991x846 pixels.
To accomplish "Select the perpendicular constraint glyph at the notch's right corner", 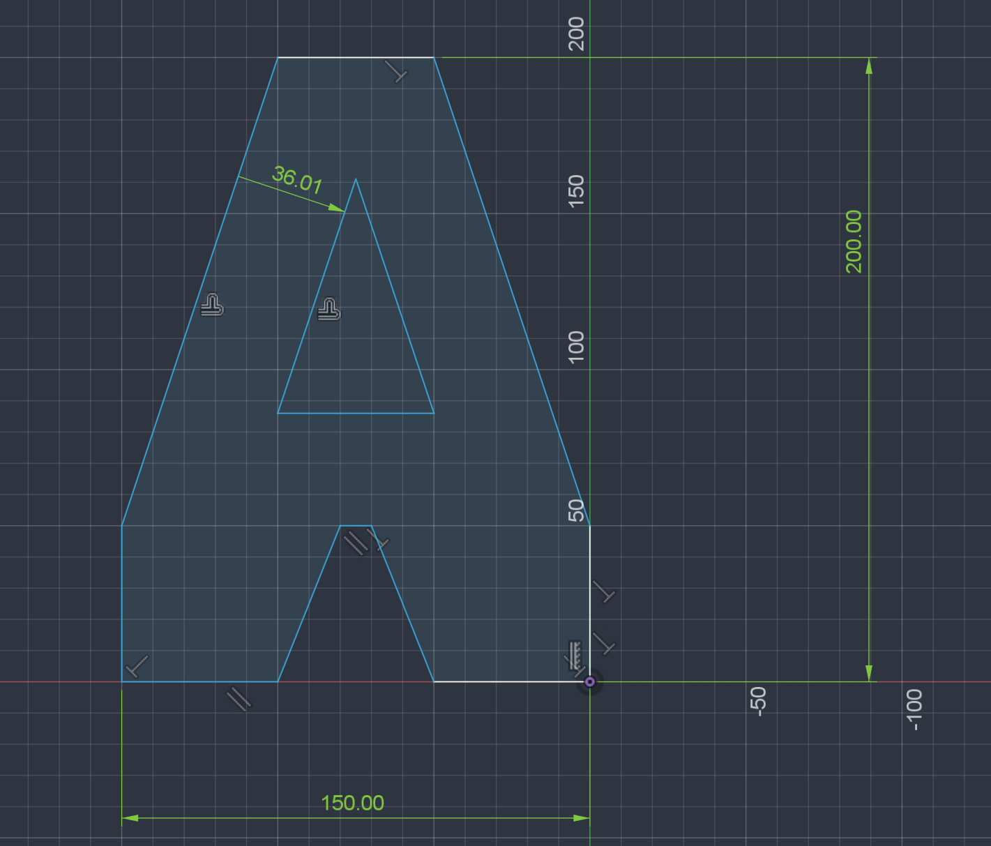I will click(x=379, y=539).
